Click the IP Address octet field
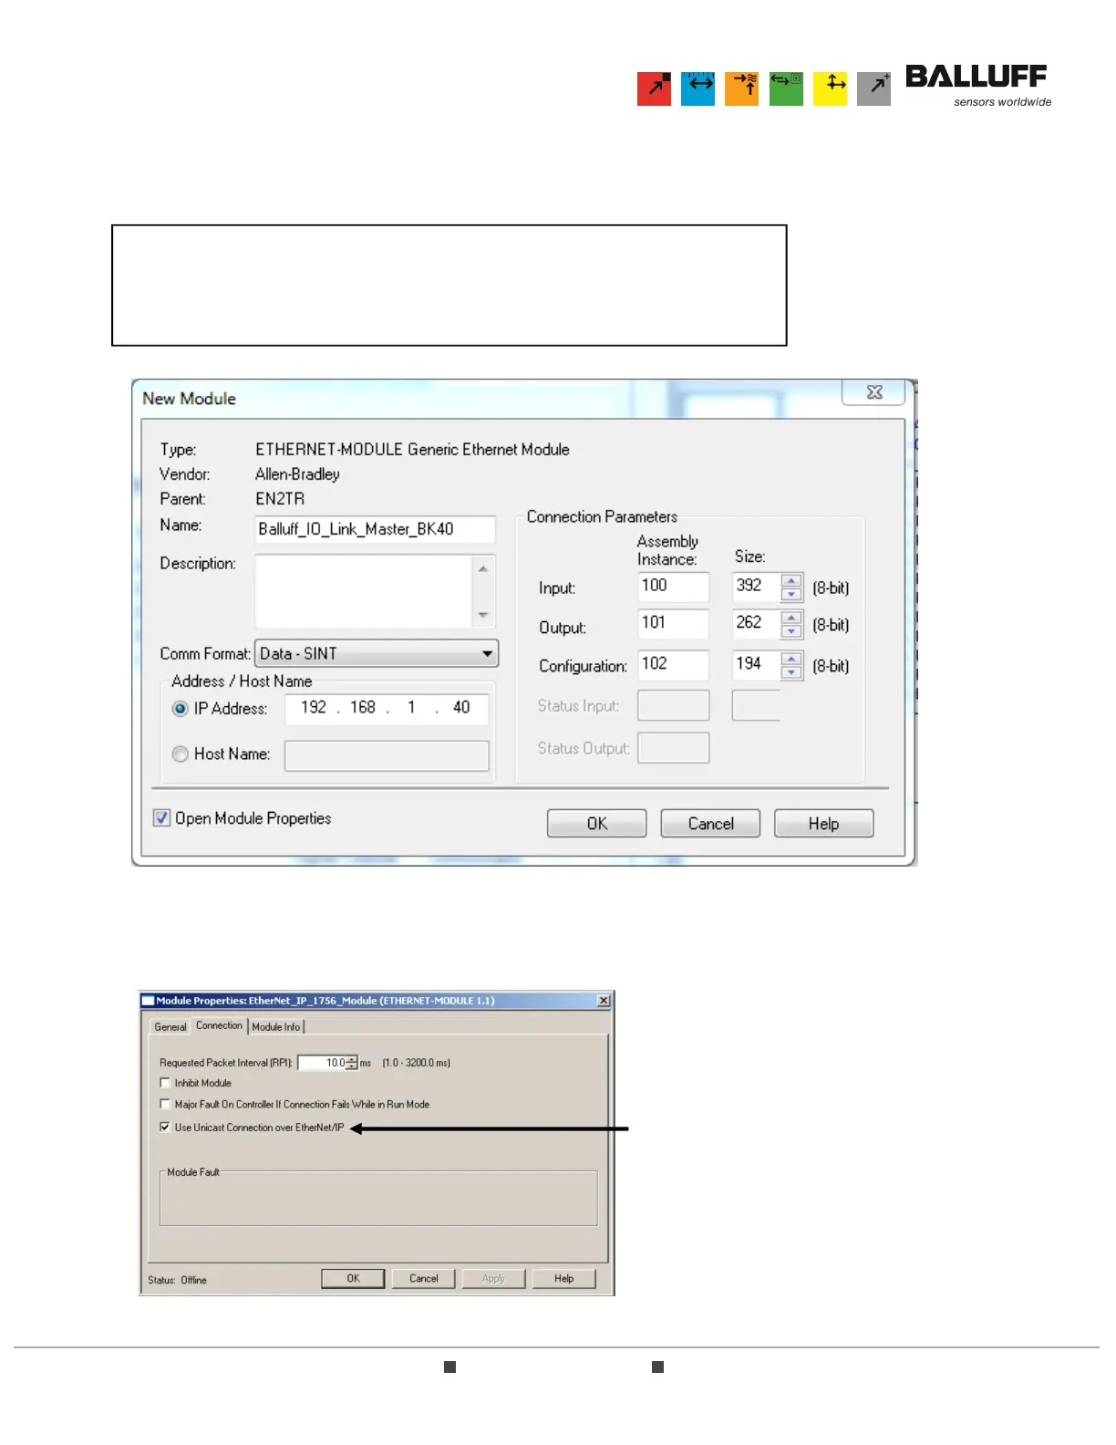The width and height of the screenshot is (1116, 1445). (x=387, y=708)
